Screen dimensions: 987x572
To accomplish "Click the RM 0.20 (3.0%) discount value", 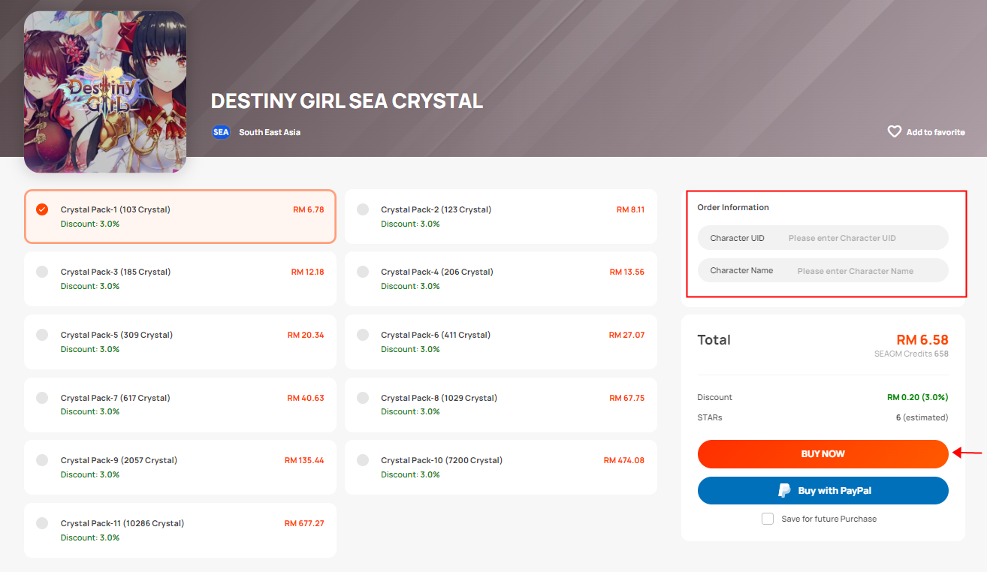I will point(917,397).
